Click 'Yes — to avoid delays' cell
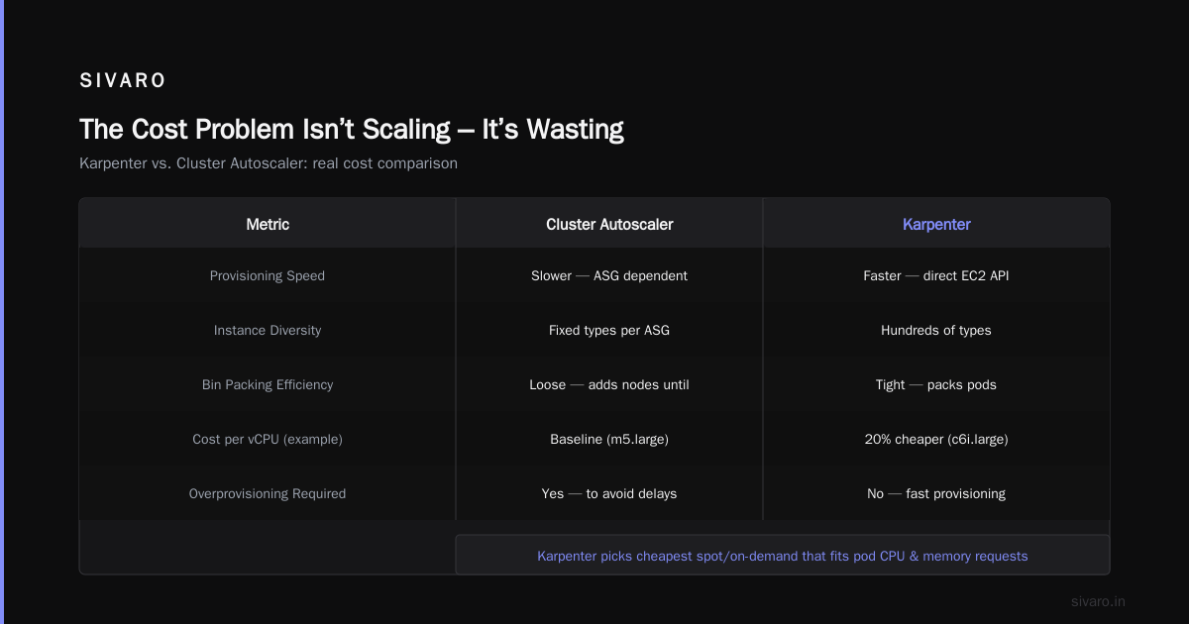This screenshot has width=1189, height=624. (x=609, y=493)
